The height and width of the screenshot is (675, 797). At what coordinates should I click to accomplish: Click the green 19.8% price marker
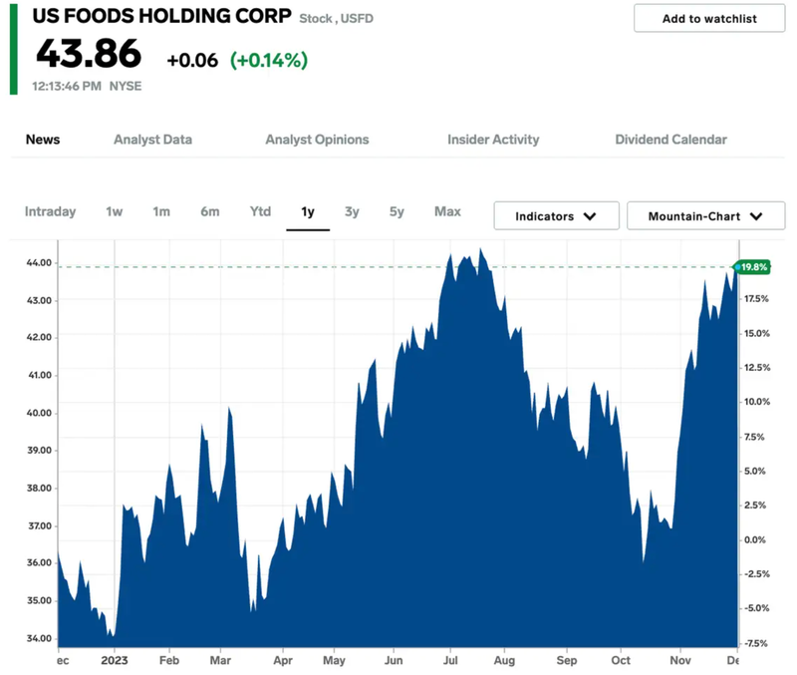point(753,267)
